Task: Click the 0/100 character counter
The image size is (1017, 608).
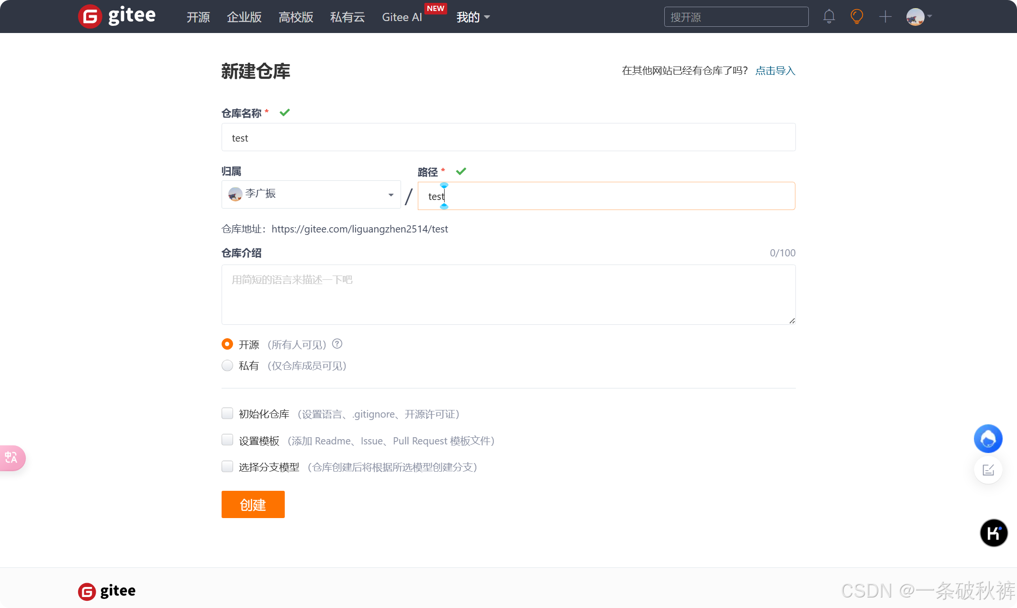Action: coord(782,253)
